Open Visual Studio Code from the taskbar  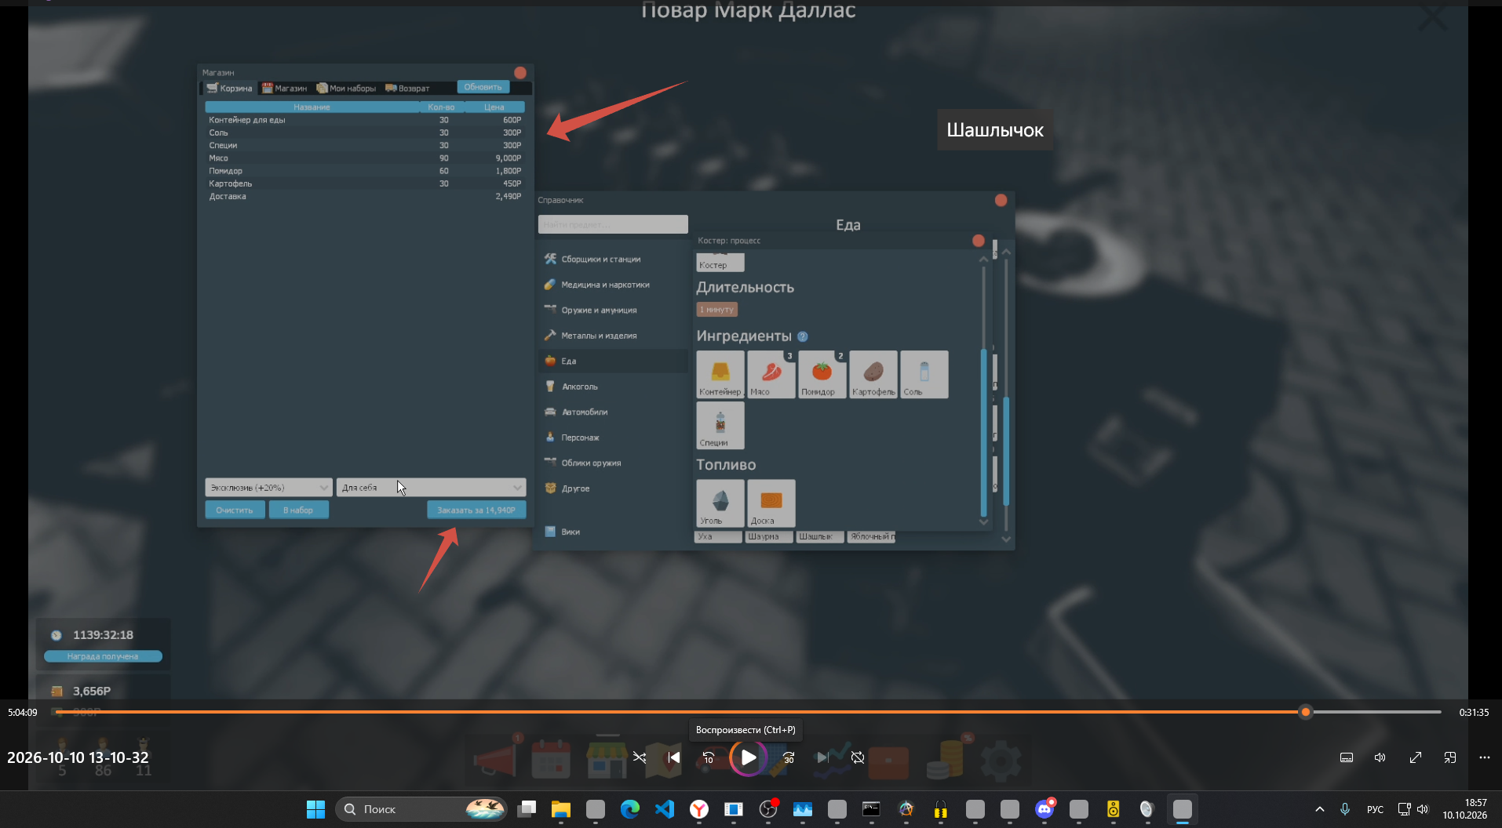click(665, 809)
